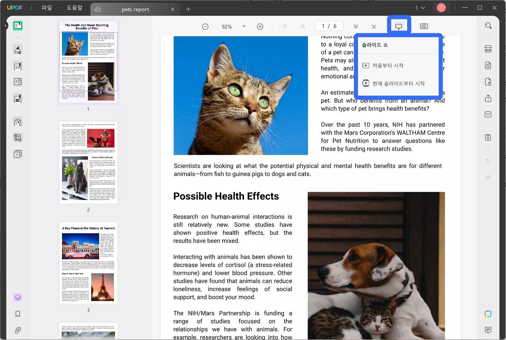Go to the previous page
Screen dimensions: 506x340
click(303, 26)
